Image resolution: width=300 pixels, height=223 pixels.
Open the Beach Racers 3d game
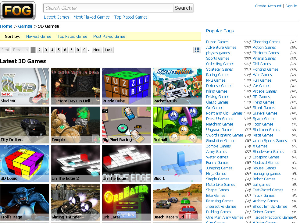(x=177, y=202)
